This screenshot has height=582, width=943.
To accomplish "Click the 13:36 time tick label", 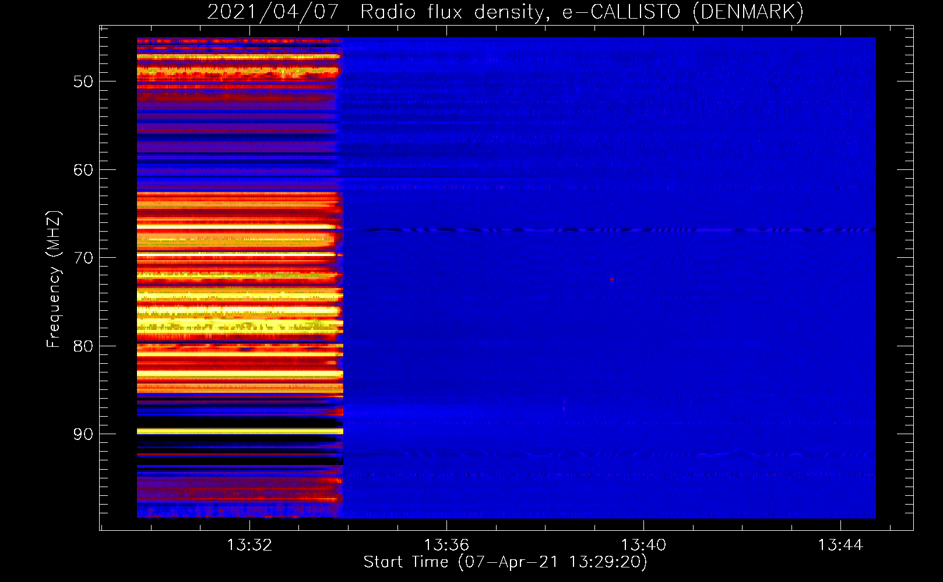I will pyautogui.click(x=446, y=545).
